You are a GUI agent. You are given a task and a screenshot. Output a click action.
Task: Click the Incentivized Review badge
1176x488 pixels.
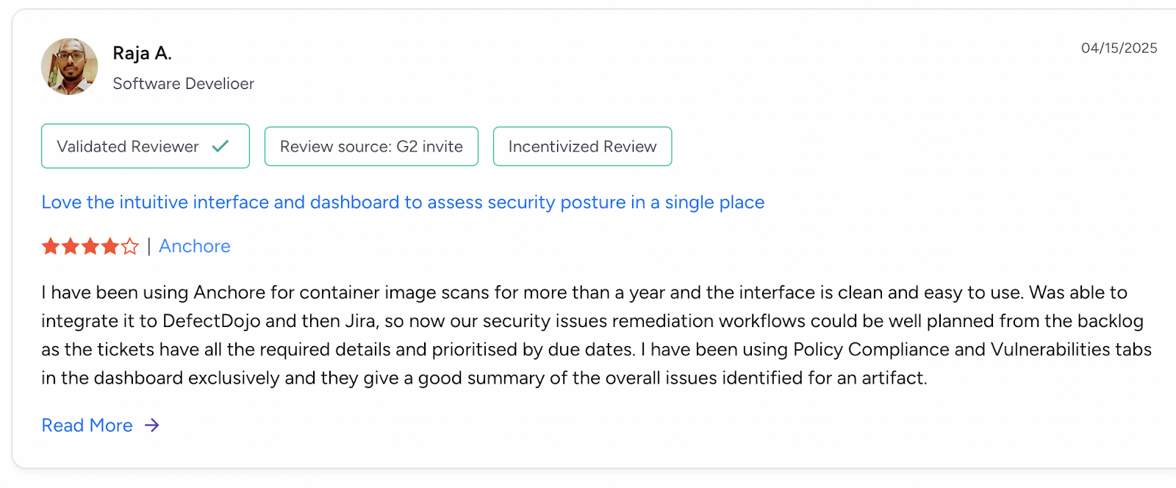581,146
